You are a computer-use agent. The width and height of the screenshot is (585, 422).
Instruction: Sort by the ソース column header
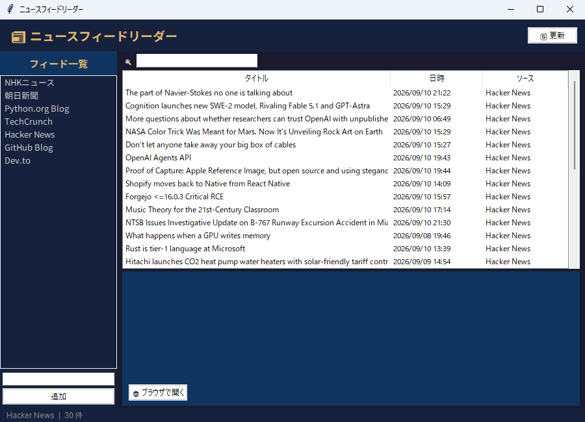pyautogui.click(x=525, y=79)
